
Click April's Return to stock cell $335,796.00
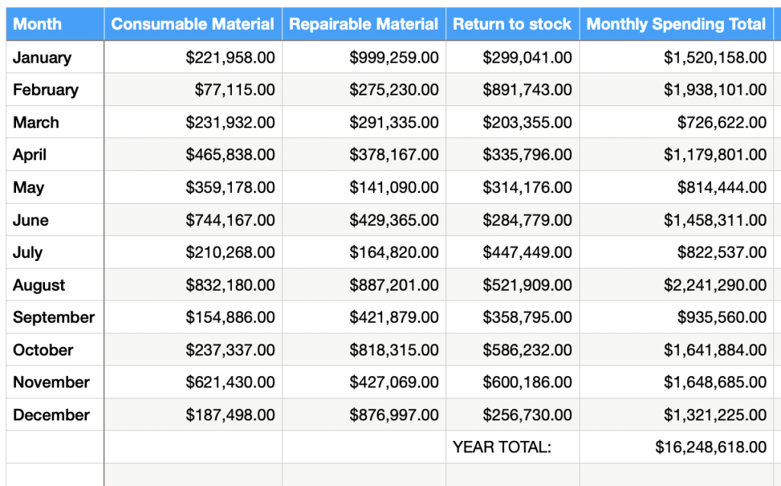click(x=526, y=155)
